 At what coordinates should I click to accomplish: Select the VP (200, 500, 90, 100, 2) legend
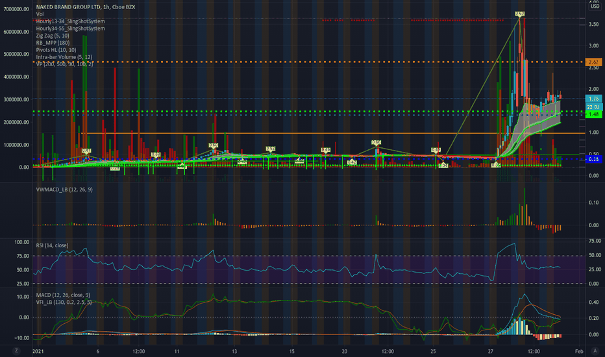pos(64,64)
